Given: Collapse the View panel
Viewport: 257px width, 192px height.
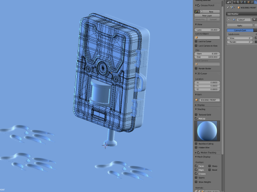Looking at the screenshot, I should [196, 25].
